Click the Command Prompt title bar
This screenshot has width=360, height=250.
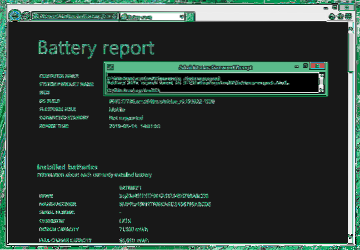pos(222,67)
